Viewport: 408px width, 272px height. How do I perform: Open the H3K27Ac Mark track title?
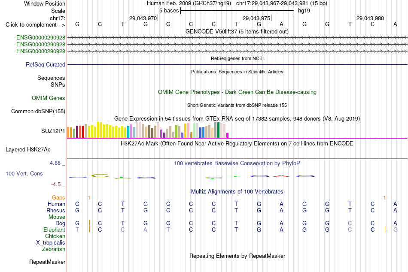click(237, 144)
